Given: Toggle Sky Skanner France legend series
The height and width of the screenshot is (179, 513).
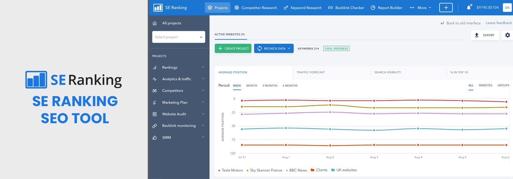Looking at the screenshot, I should pyautogui.click(x=264, y=170).
